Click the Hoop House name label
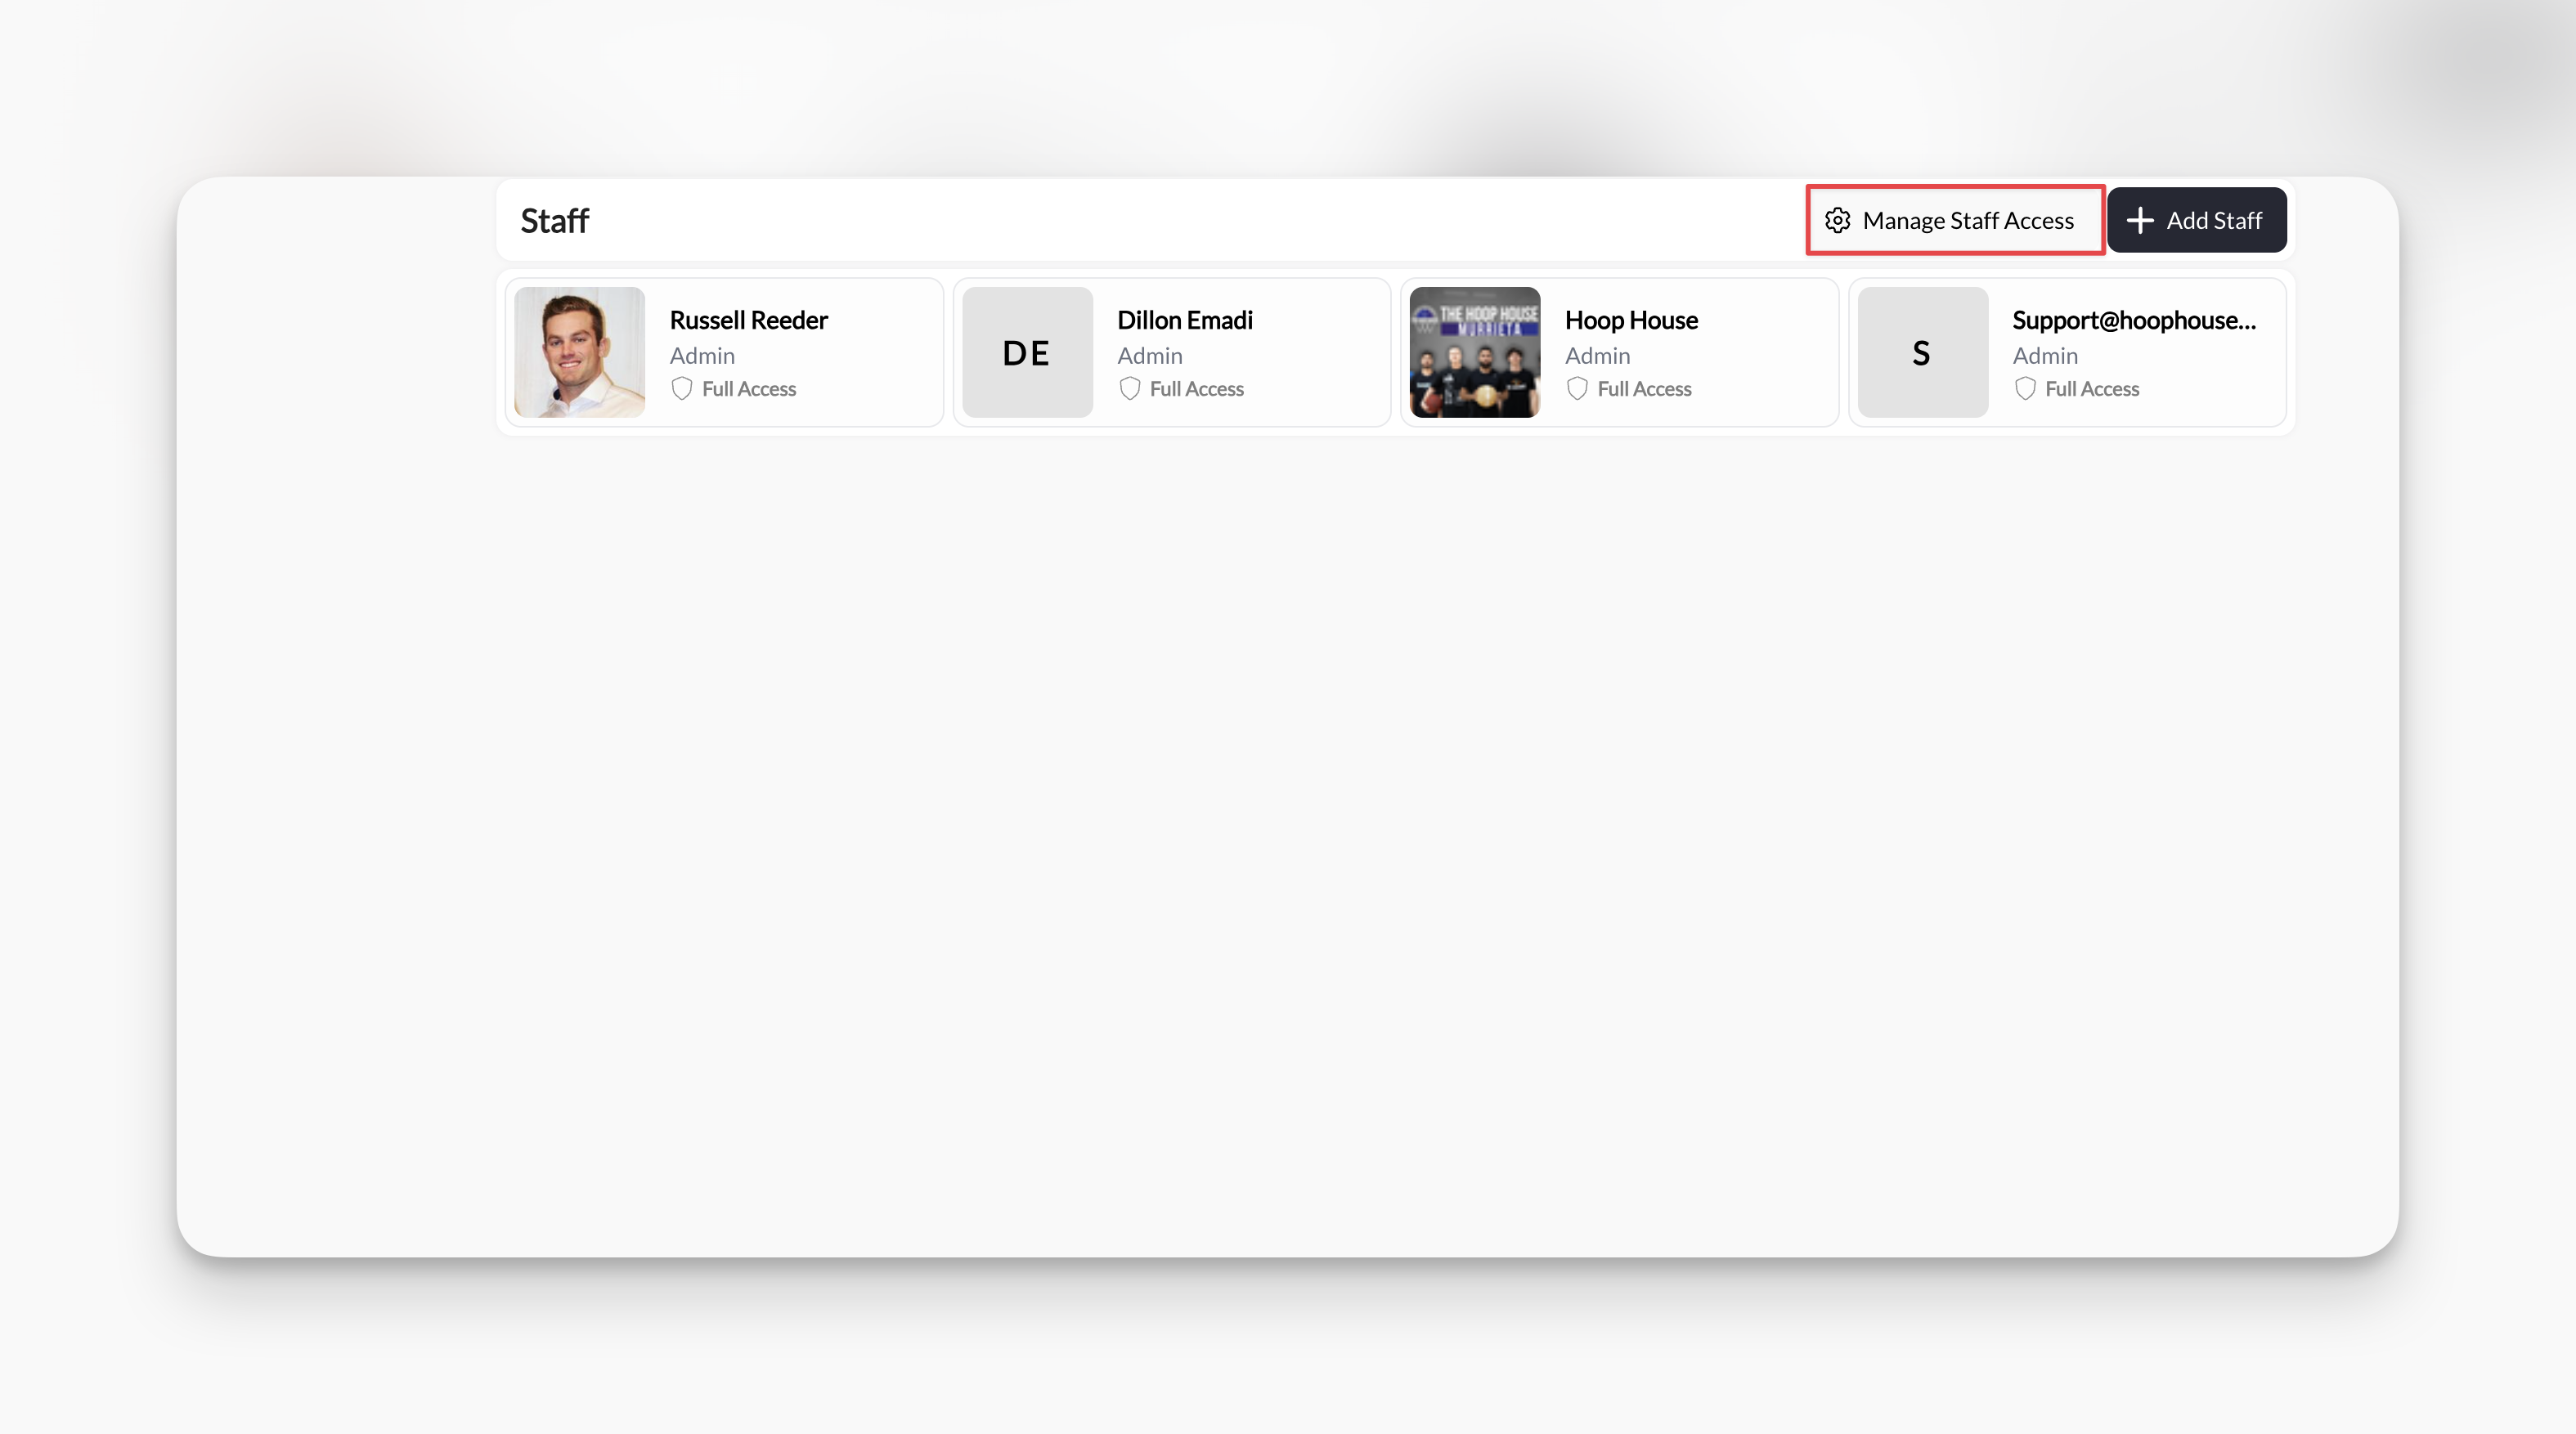The width and height of the screenshot is (2576, 1434). (1631, 320)
